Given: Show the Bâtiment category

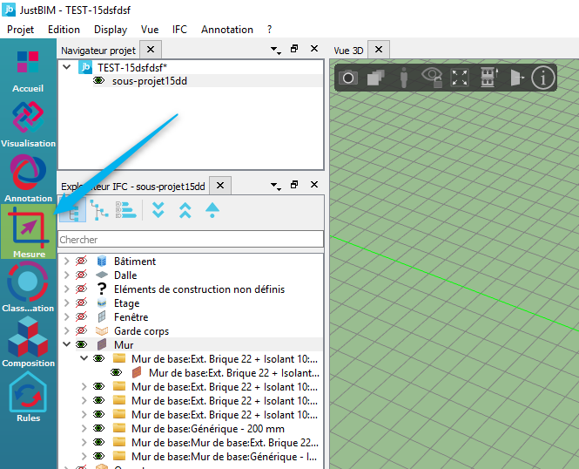Looking at the screenshot, I should 81,261.
